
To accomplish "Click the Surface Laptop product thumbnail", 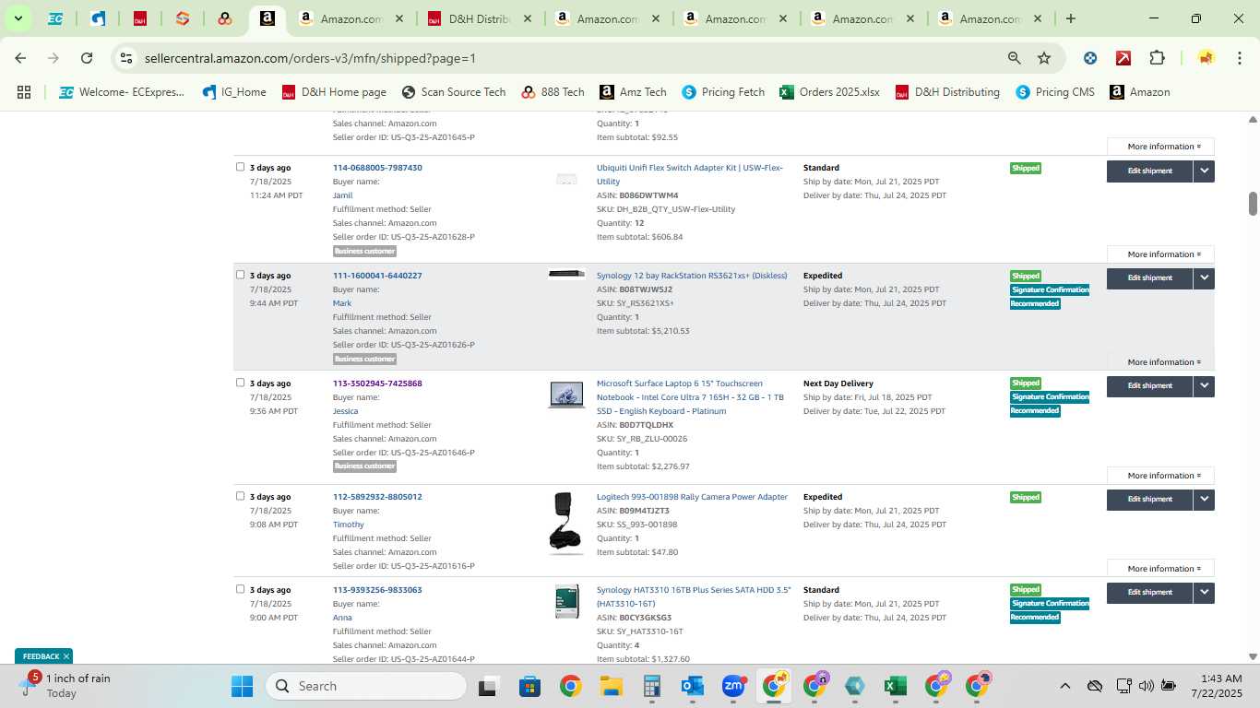I will pyautogui.click(x=566, y=395).
